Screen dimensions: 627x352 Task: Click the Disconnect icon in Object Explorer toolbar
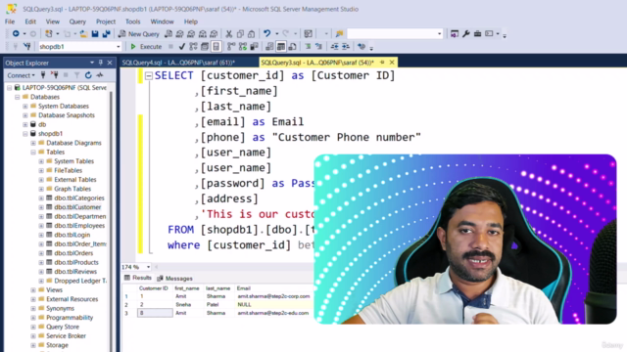55,75
